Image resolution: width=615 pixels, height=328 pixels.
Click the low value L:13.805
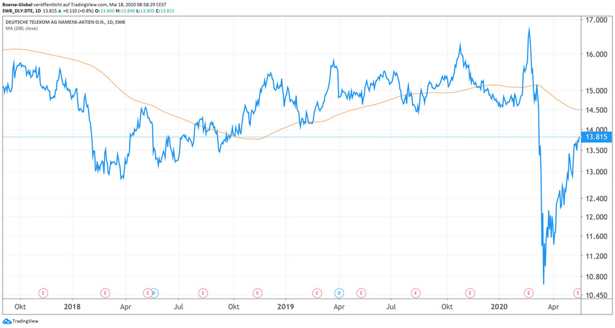[145, 10]
